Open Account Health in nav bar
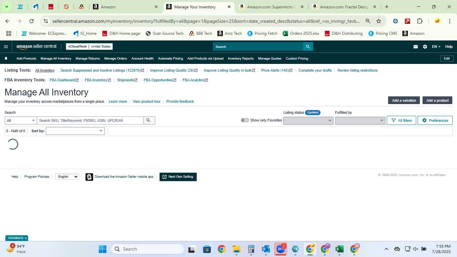The height and width of the screenshot is (257, 457). (143, 59)
